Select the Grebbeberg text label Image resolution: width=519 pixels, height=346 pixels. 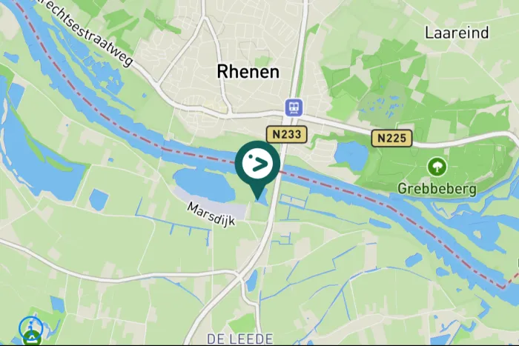pos(437,189)
